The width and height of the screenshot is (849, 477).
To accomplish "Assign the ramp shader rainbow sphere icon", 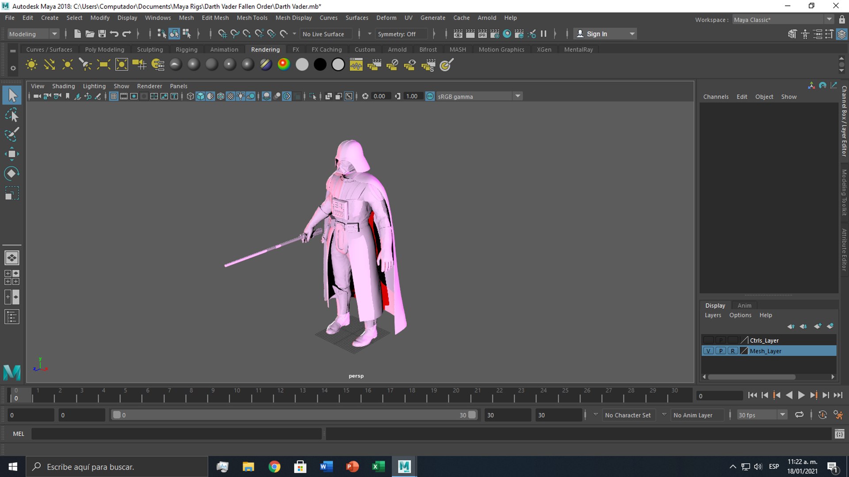I will click(x=284, y=65).
